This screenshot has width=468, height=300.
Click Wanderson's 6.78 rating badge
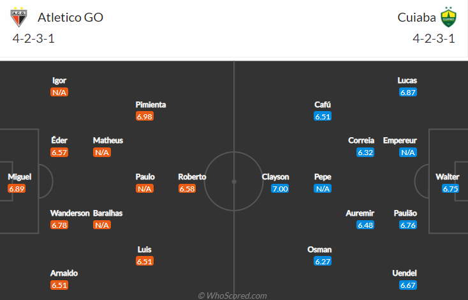tap(59, 225)
